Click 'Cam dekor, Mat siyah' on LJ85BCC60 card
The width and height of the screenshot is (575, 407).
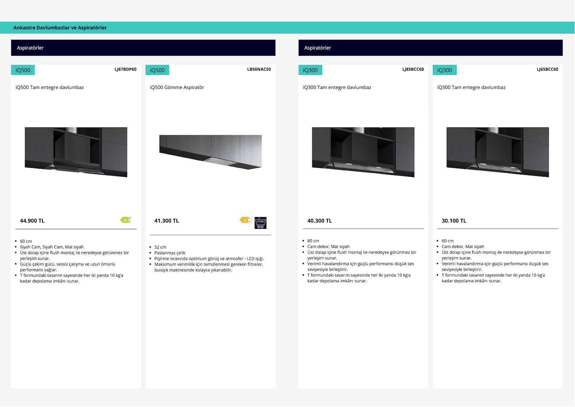pyautogui.click(x=328, y=247)
